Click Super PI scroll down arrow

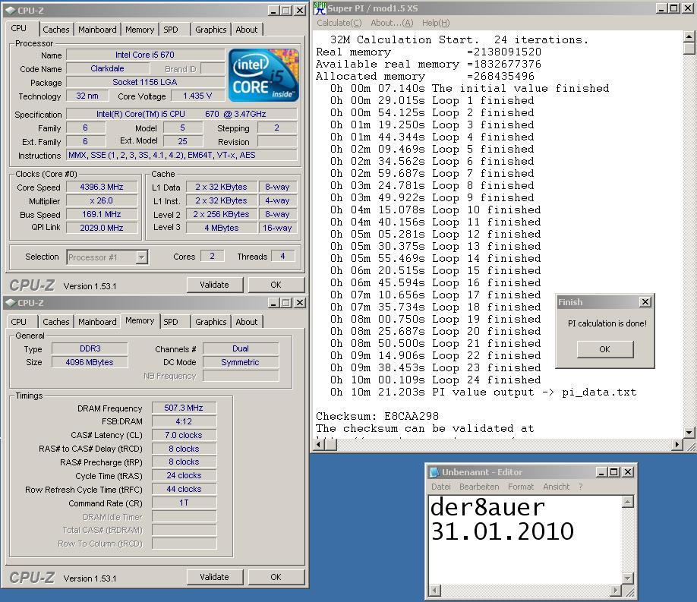[x=689, y=432]
